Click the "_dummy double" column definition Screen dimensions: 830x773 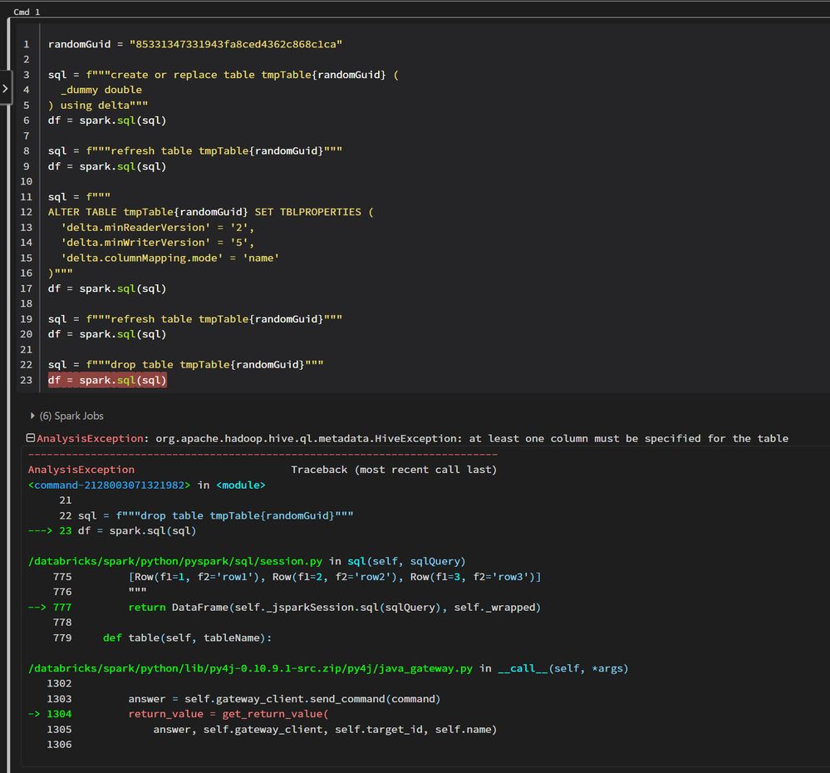[101, 90]
